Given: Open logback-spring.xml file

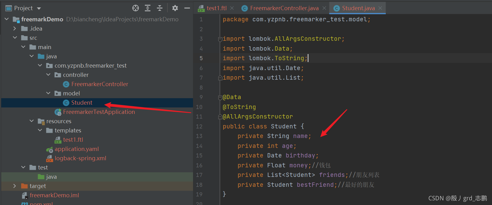Looking at the screenshot, I should pos(80,158).
